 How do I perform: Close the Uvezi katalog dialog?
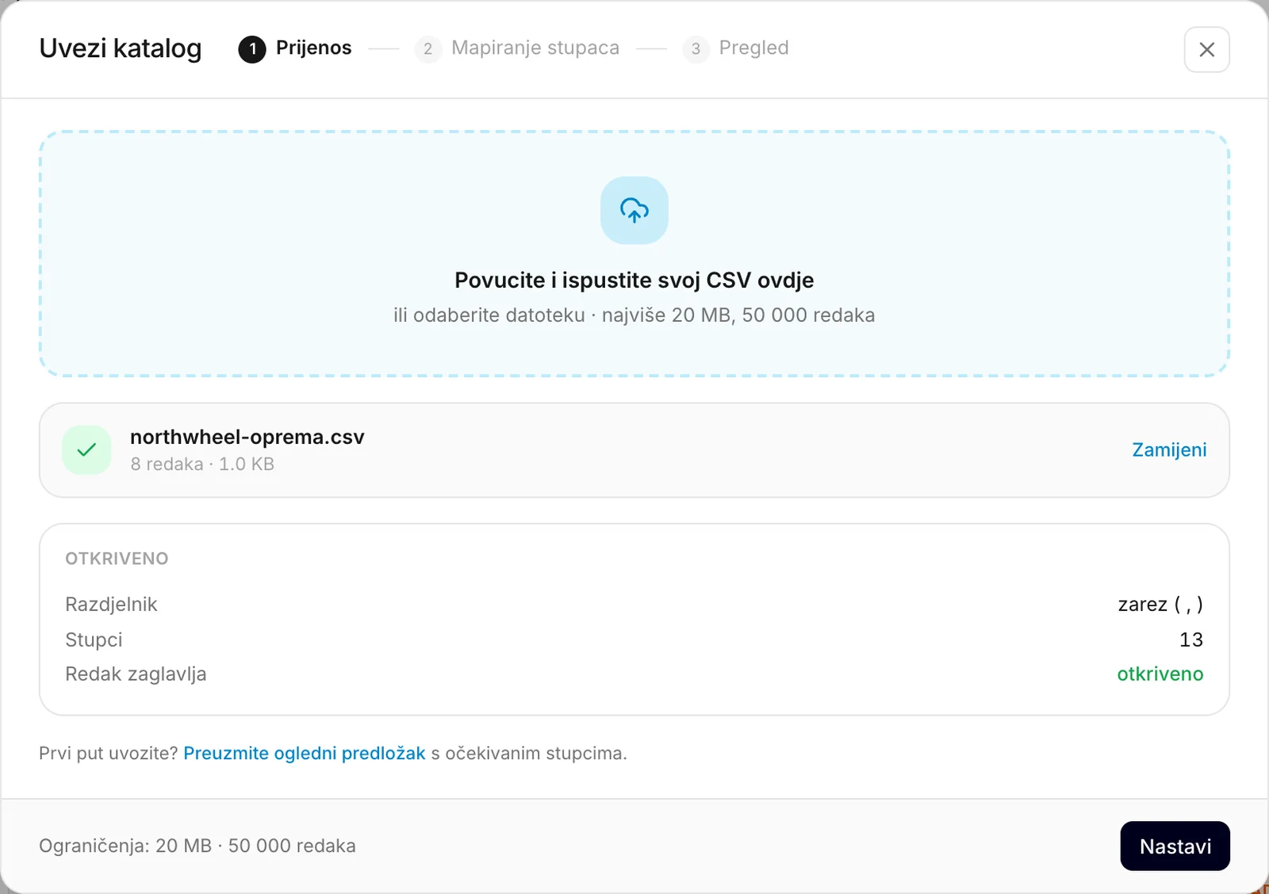(x=1206, y=49)
